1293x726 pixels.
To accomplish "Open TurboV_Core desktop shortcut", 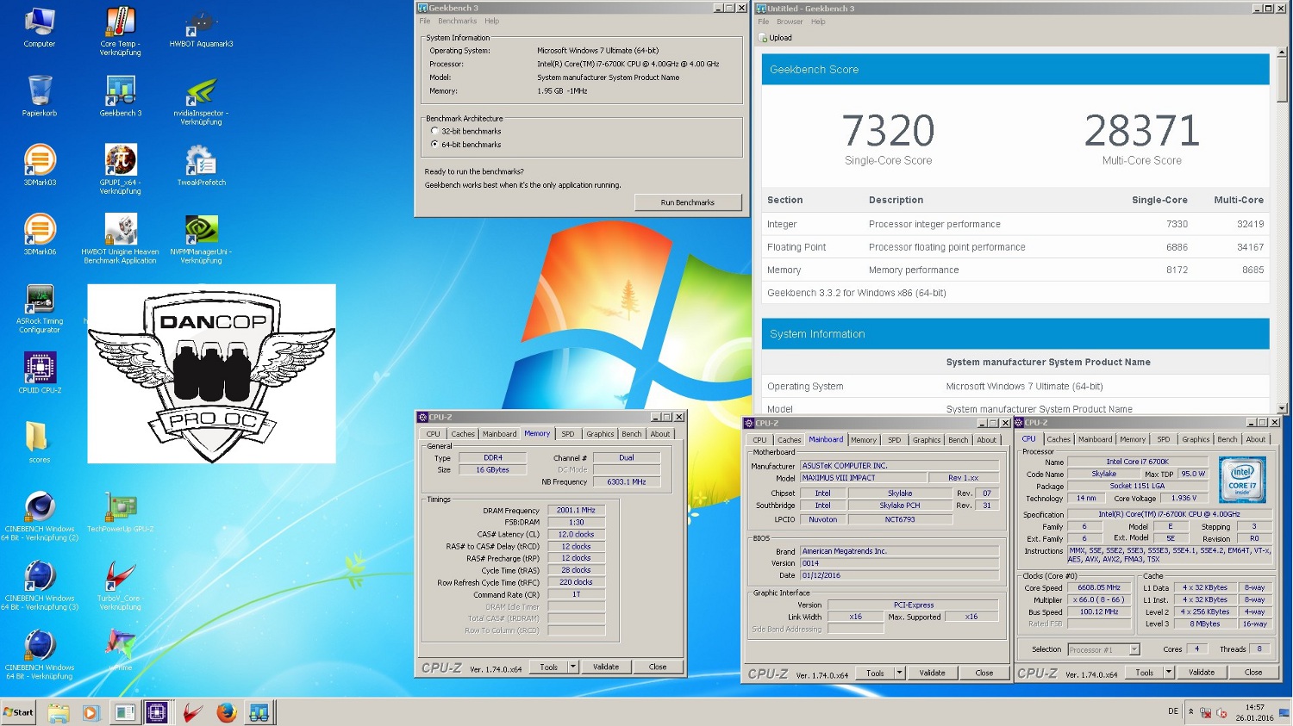I will pyautogui.click(x=121, y=586).
